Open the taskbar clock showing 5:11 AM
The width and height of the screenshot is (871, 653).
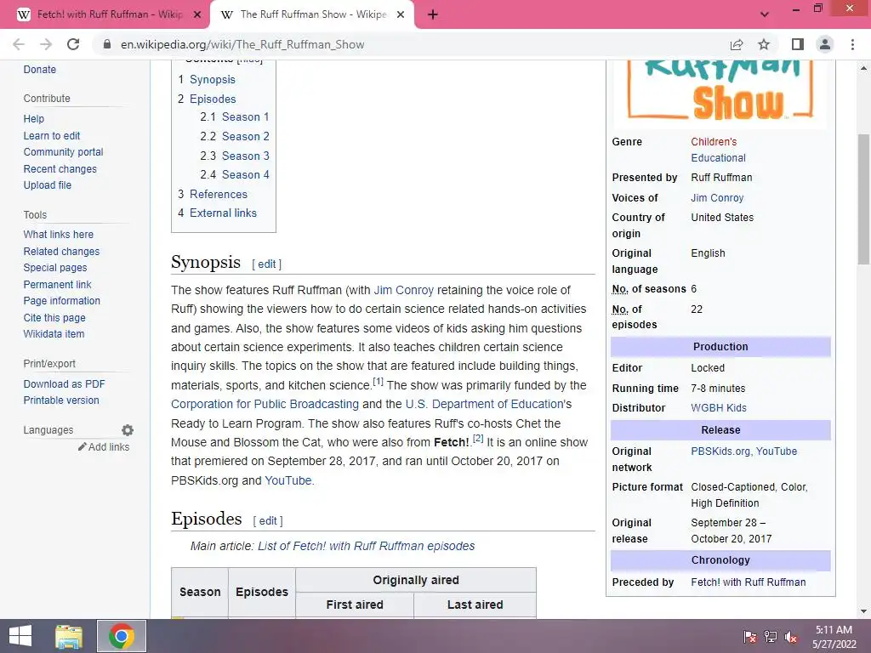click(834, 636)
